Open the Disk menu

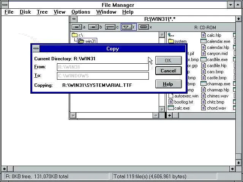click(25, 12)
